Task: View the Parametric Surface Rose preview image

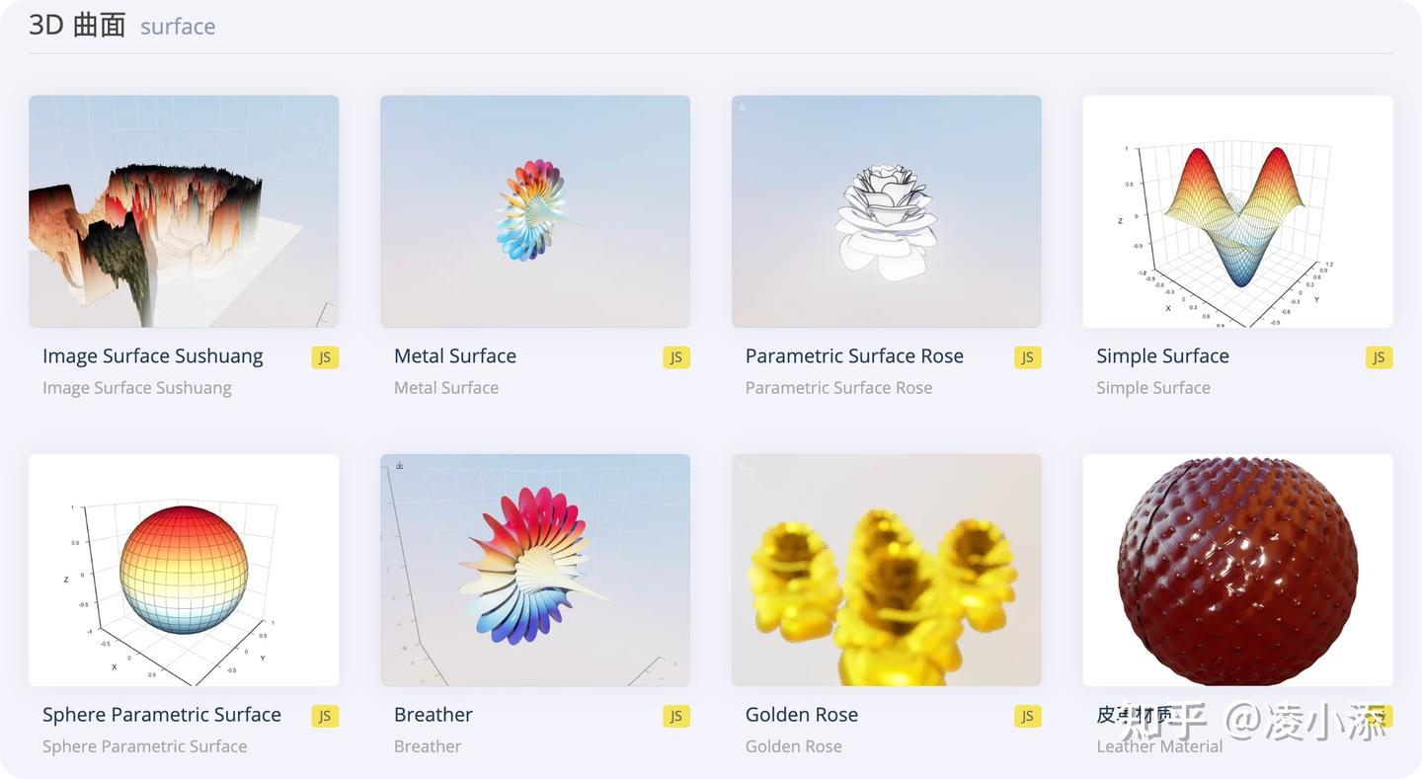Action: coord(887,211)
